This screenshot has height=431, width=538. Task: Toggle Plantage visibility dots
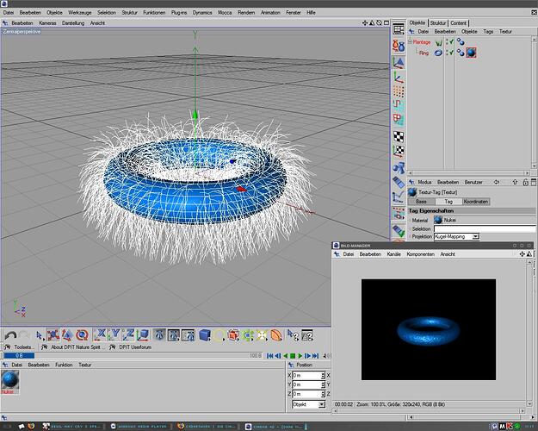coord(447,42)
